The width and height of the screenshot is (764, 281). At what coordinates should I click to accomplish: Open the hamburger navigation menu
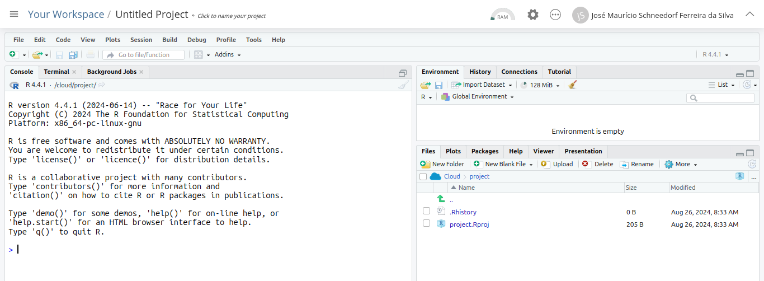(14, 15)
